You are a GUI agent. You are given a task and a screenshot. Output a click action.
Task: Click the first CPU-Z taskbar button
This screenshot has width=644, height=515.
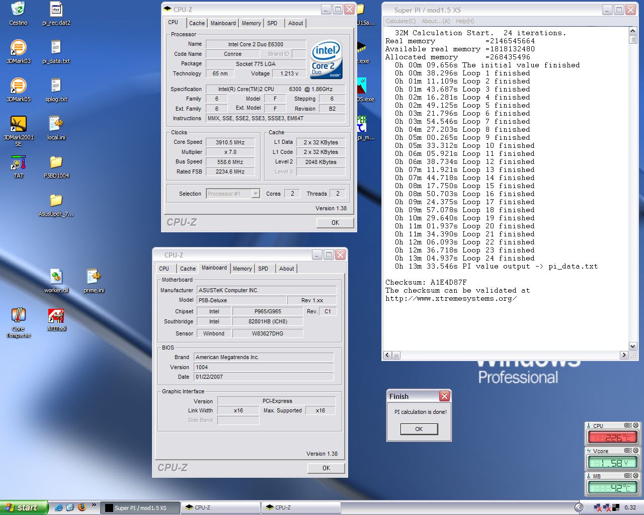[220, 508]
